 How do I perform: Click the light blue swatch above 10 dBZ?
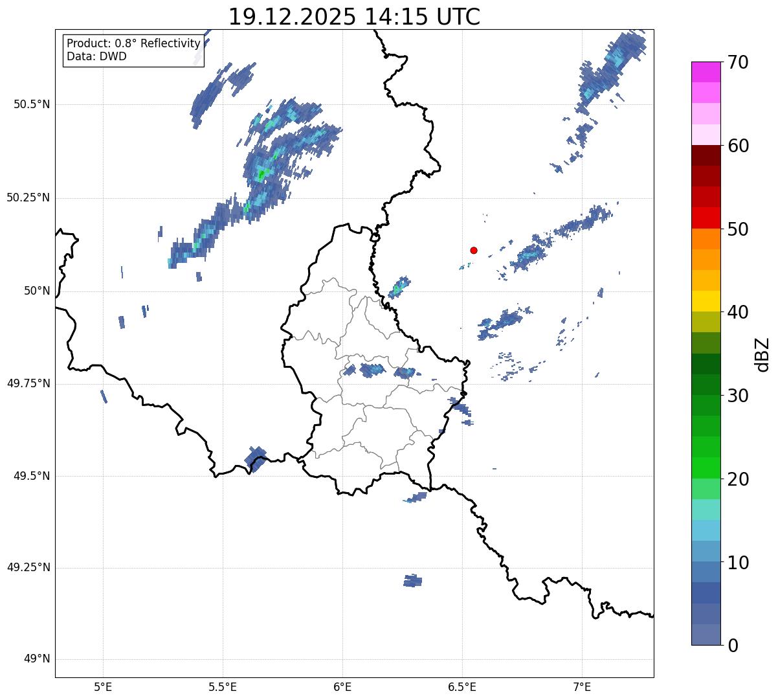pyautogui.click(x=706, y=551)
